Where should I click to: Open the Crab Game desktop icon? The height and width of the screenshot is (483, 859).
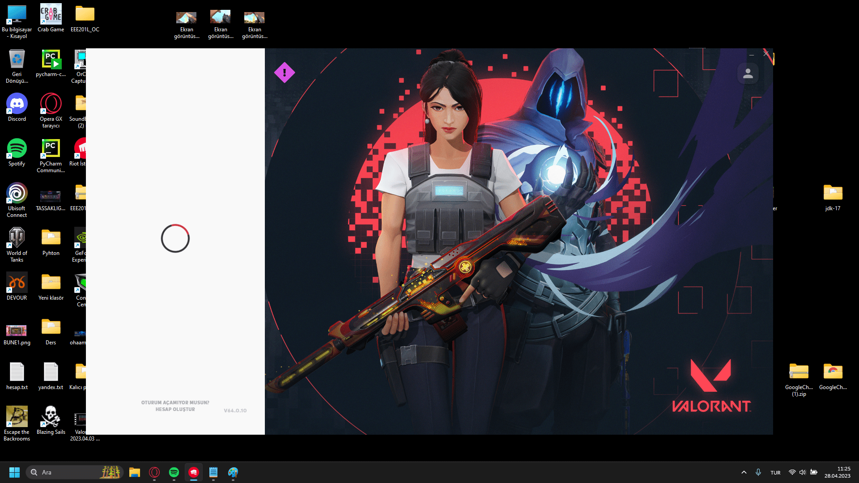click(51, 18)
